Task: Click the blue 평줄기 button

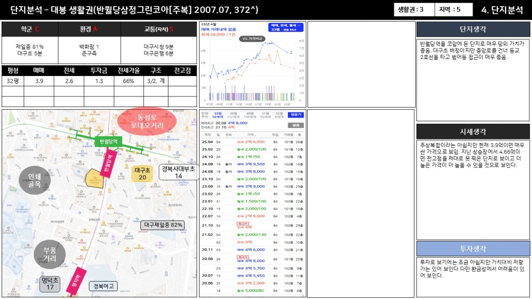Action: click(296, 115)
